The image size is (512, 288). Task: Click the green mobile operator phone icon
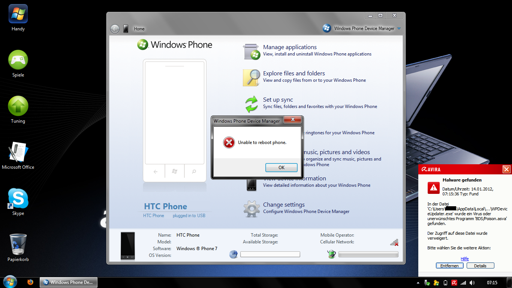click(331, 254)
